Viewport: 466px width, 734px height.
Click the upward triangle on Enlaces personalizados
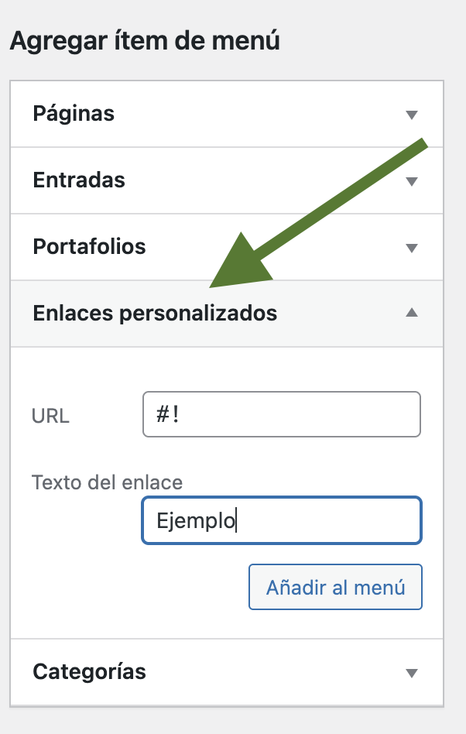[x=413, y=313]
